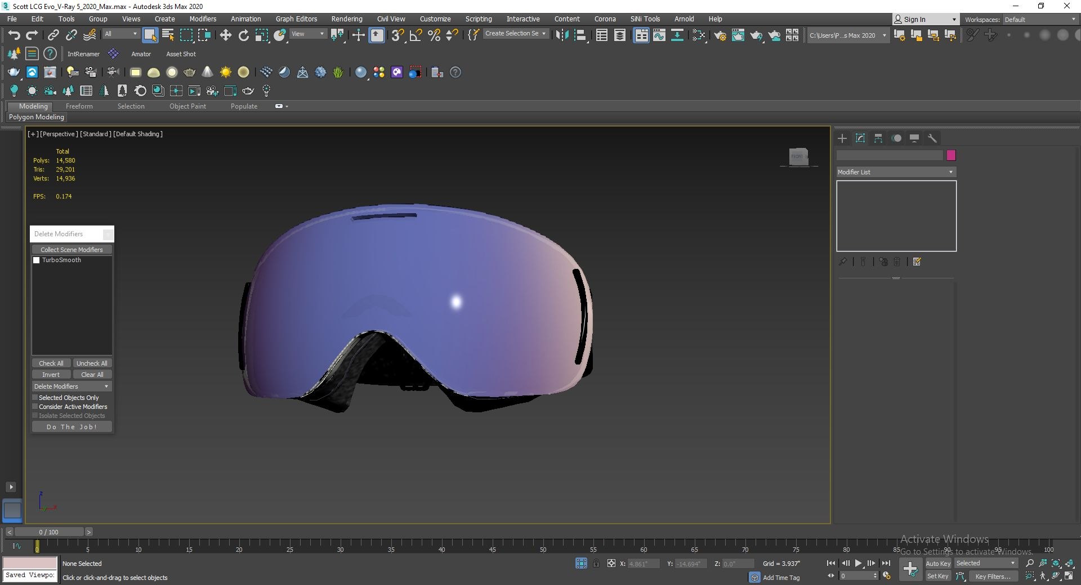Enable Selected Objects Only option
This screenshot has width=1081, height=585.
point(35,398)
